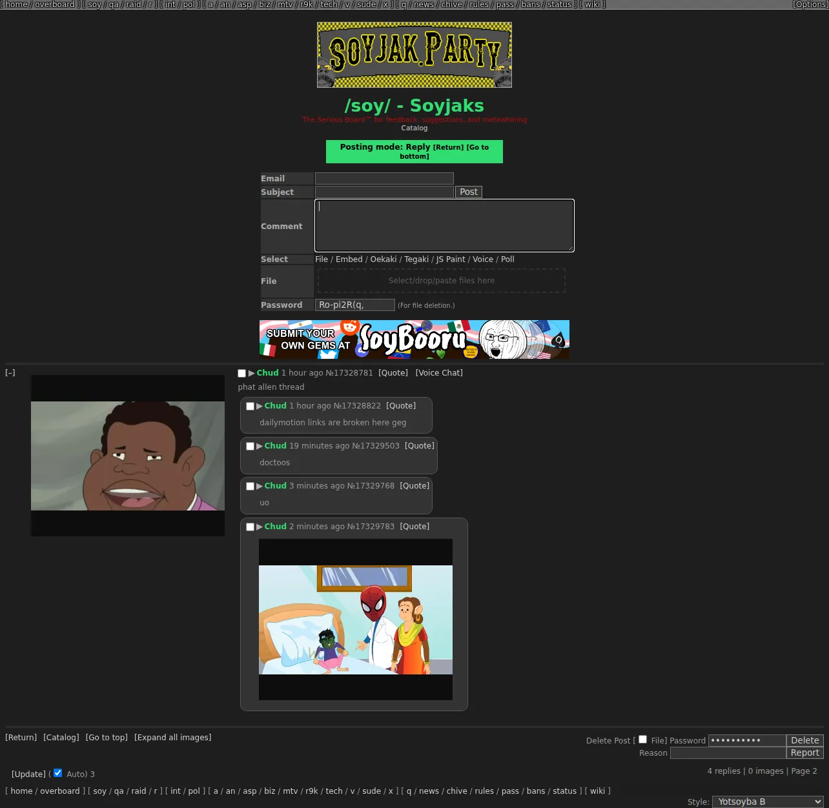Choose the File option in Select row
Image resolution: width=829 pixels, height=808 pixels.
pyautogui.click(x=322, y=259)
